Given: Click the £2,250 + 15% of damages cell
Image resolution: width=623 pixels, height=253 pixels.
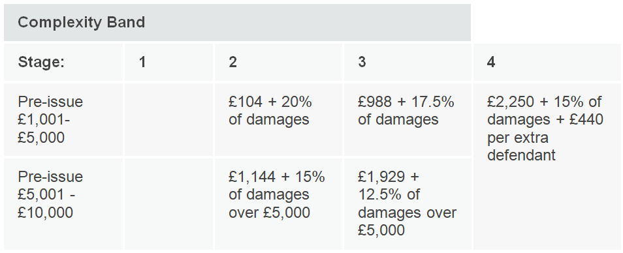Looking at the screenshot, I should point(547,166).
